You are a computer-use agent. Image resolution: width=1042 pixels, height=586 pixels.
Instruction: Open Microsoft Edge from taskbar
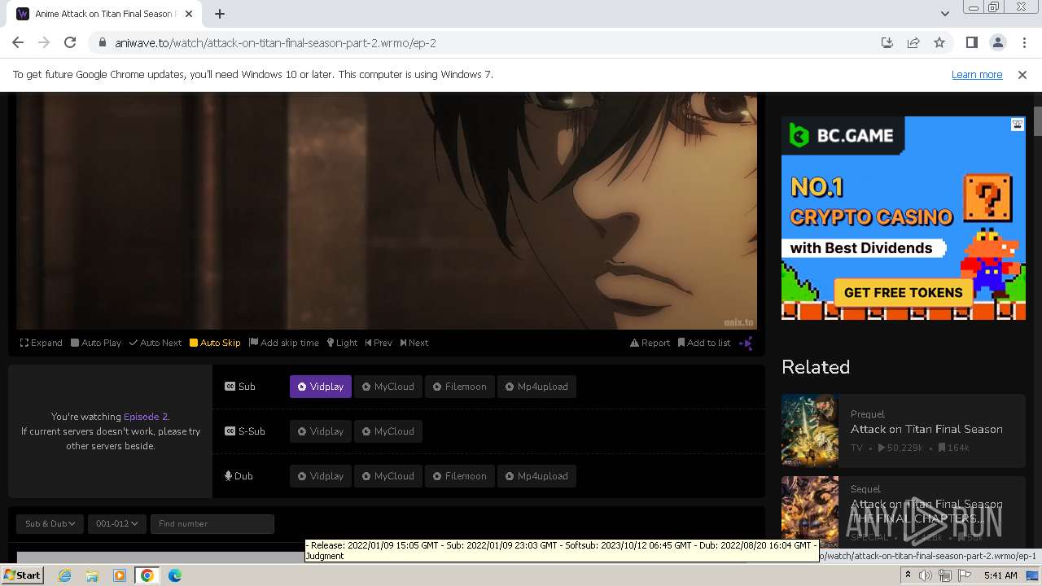(x=174, y=575)
